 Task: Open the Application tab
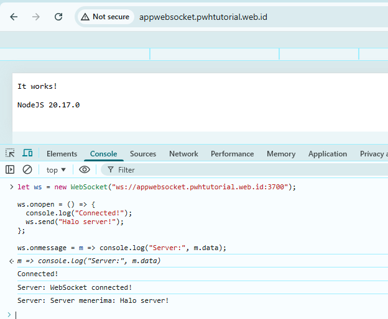(328, 154)
